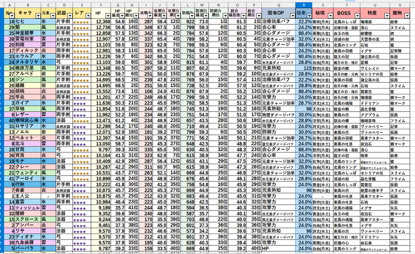Select column F letter header
This screenshot has height=254, width=415.
101,5
